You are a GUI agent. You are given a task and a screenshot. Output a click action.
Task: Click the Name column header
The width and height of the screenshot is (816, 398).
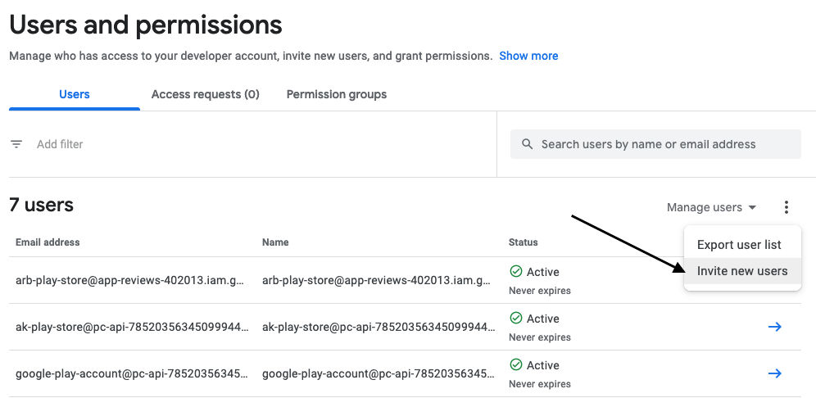pyautogui.click(x=275, y=242)
